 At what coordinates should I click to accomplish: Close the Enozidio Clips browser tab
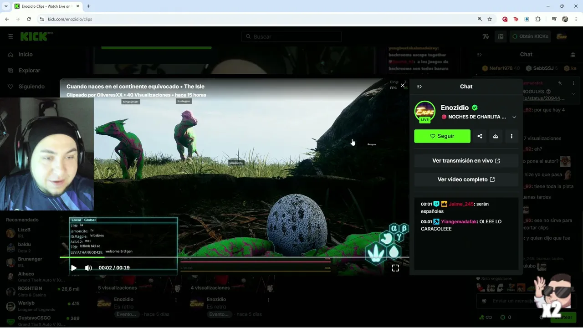77,6
